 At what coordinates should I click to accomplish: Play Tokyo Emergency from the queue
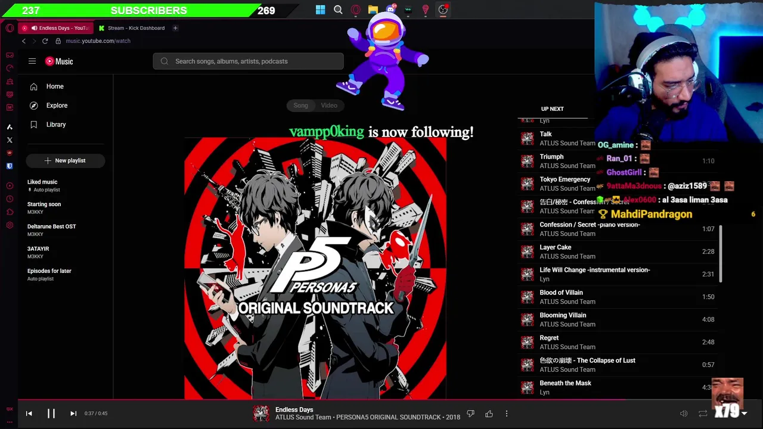[x=618, y=184]
